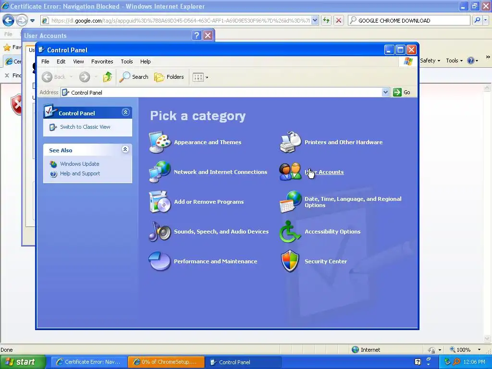Open the Safety menu in Internet Explorer

click(430, 61)
